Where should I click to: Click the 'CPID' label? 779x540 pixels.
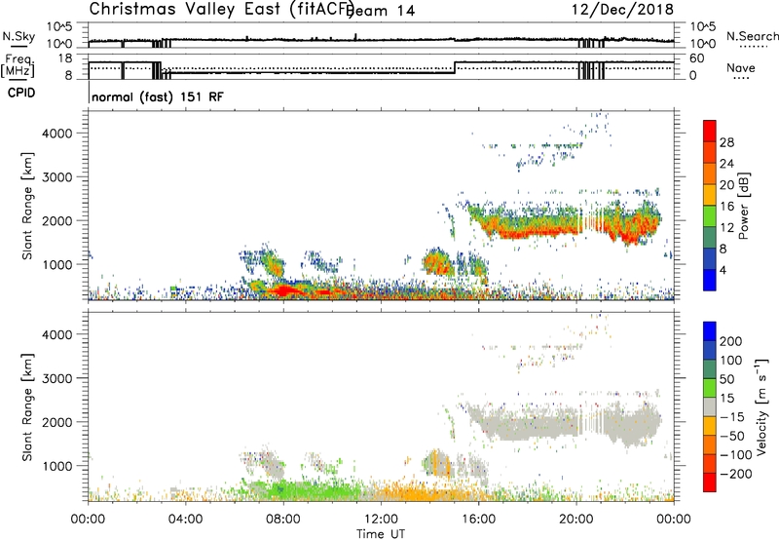click(21, 93)
